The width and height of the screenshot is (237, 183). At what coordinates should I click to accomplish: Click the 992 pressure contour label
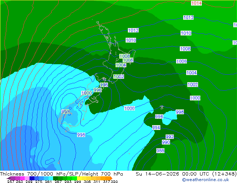coord(170,137)
